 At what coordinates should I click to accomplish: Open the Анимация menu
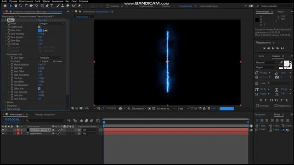[57, 1]
